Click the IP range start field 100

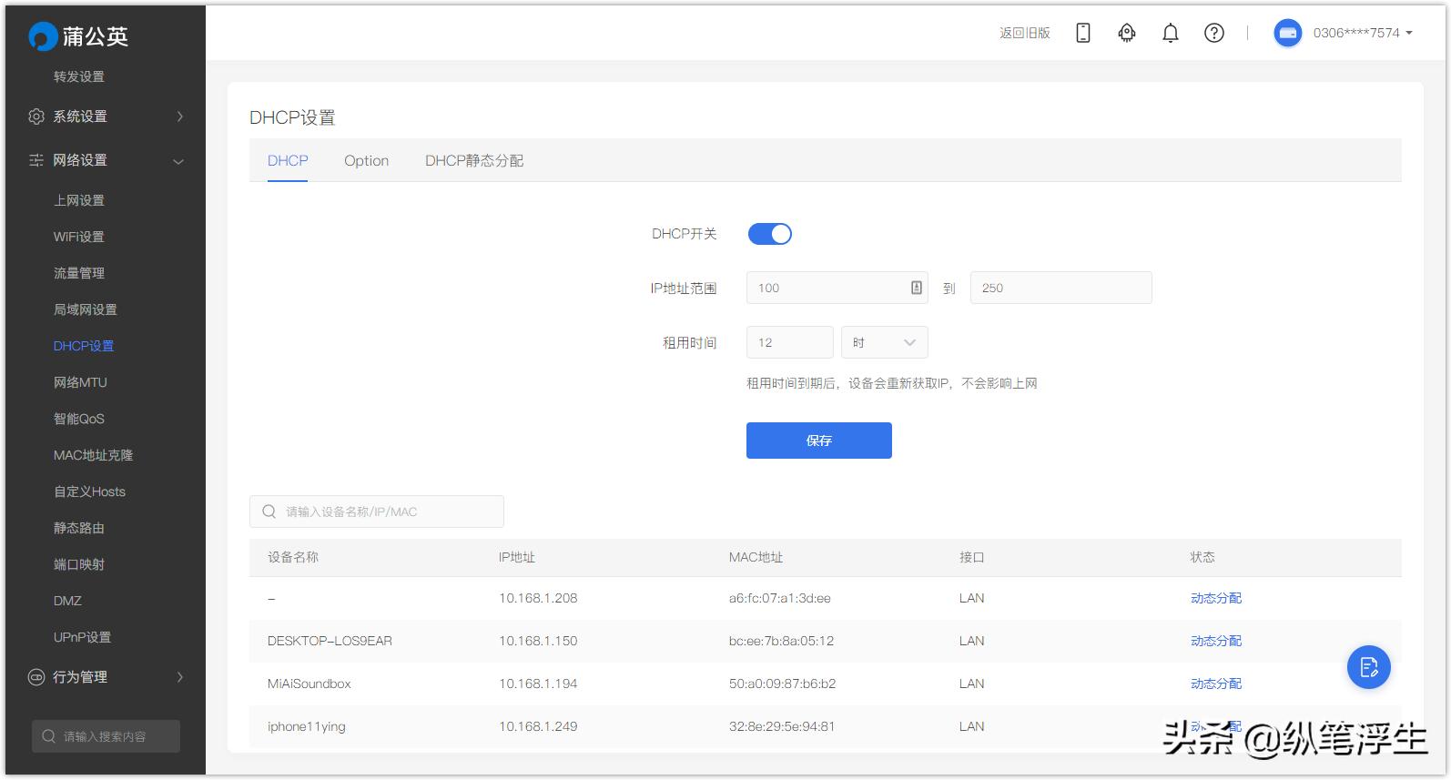(837, 288)
